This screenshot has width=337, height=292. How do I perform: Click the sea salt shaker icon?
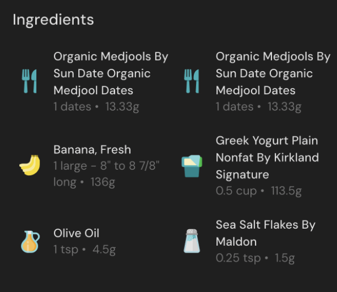tap(192, 241)
